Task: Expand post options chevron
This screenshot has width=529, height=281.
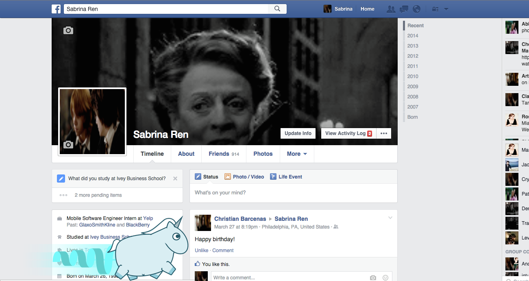Action: pos(390,218)
